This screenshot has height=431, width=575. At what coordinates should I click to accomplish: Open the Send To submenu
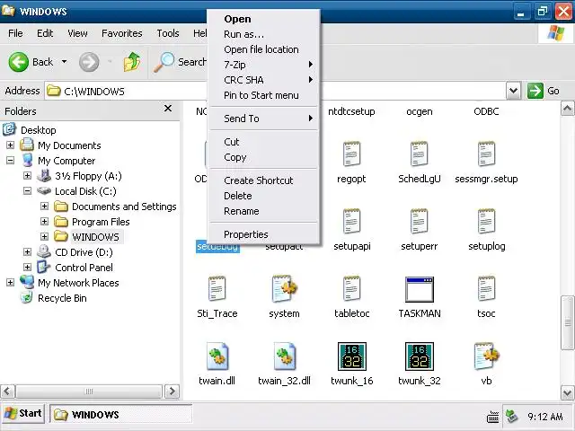tap(263, 119)
